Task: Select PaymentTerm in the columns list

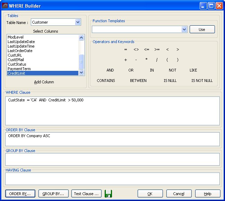Action: tap(19, 69)
